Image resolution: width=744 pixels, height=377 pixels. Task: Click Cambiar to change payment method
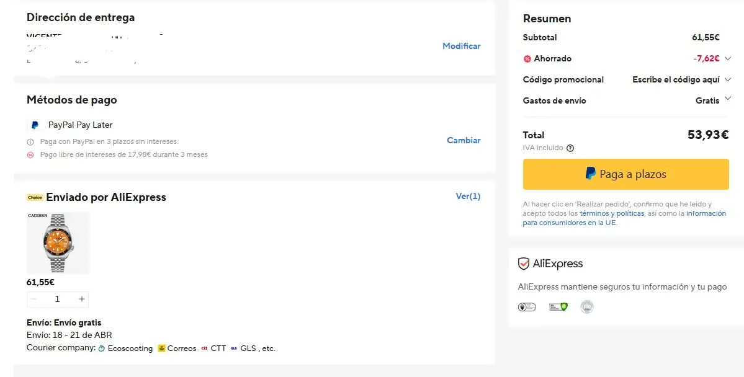click(464, 140)
